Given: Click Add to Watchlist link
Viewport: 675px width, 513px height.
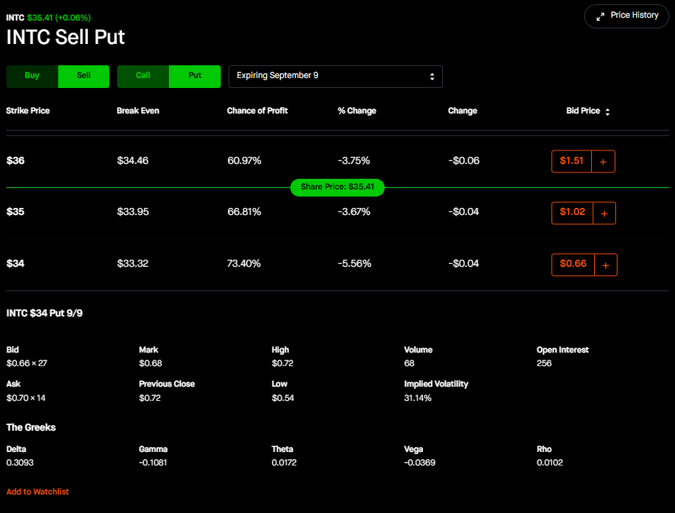Looking at the screenshot, I should (38, 492).
